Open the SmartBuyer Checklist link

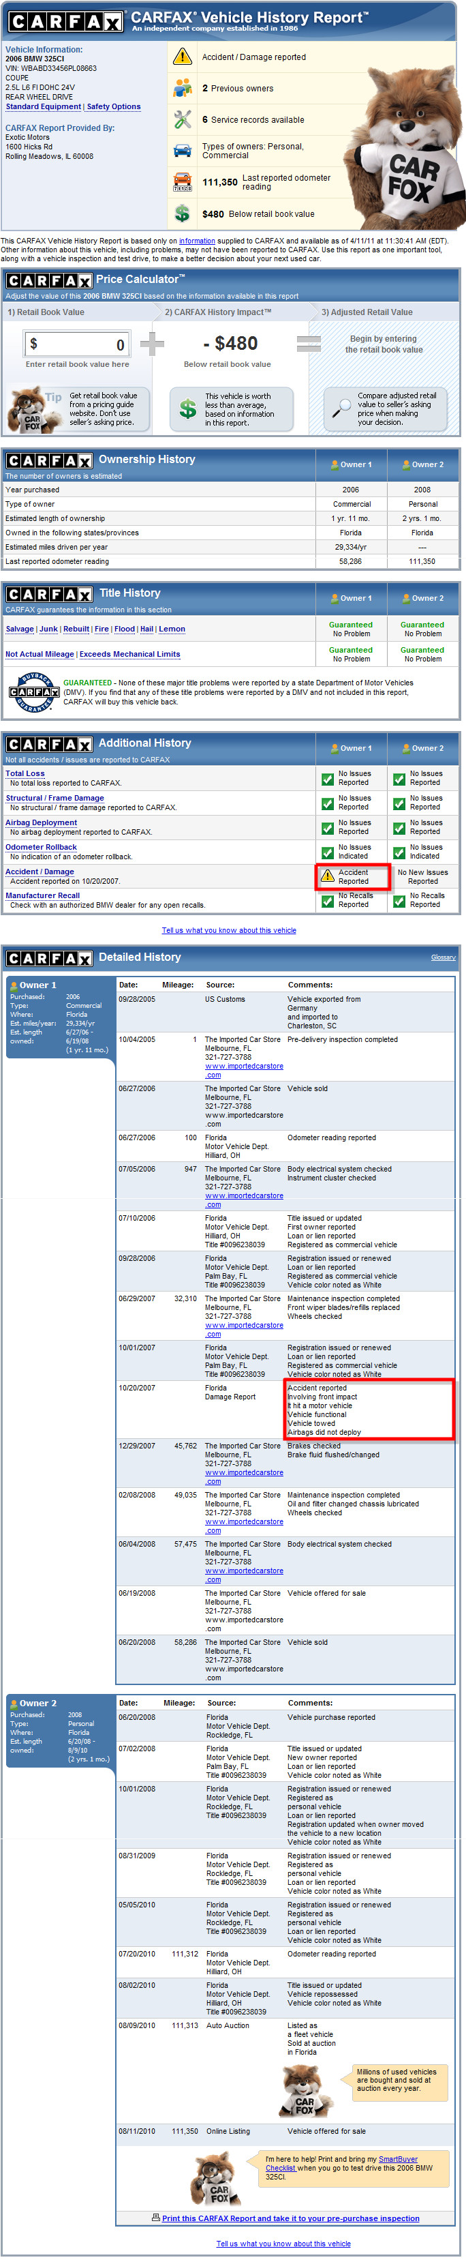[342, 2164]
